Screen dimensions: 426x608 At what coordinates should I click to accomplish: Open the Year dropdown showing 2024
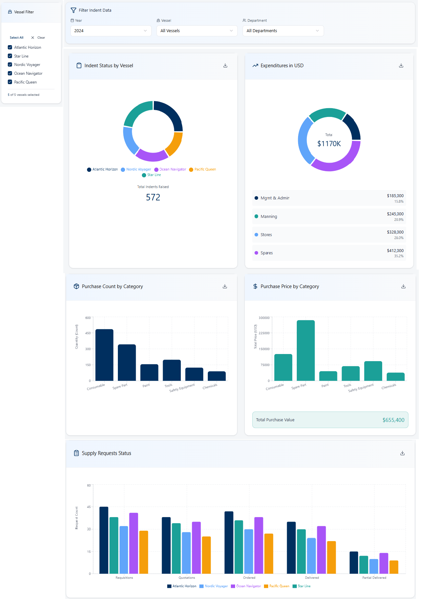click(111, 31)
